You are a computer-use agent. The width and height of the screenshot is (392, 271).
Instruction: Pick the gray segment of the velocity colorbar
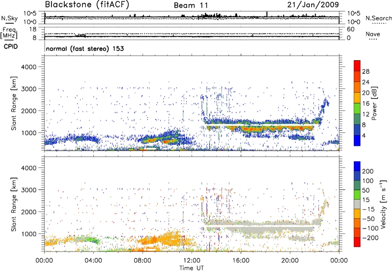point(357,204)
